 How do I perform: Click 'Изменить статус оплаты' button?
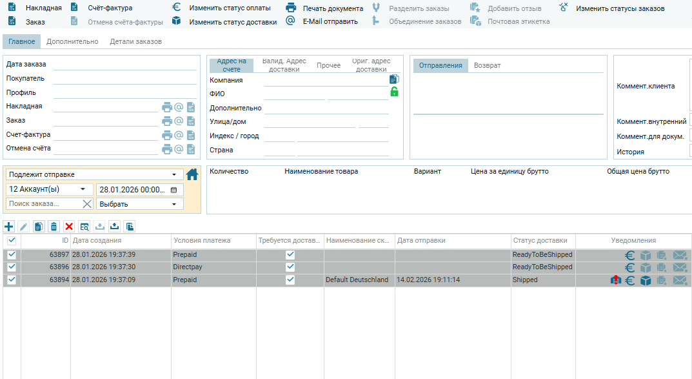[229, 8]
